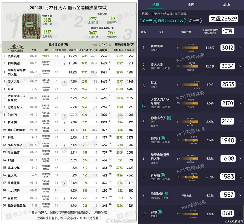Click the 正片有效播放市场占有率 column header
Image resolution: width=244 pixels, height=224 pixels.
[210, 32]
